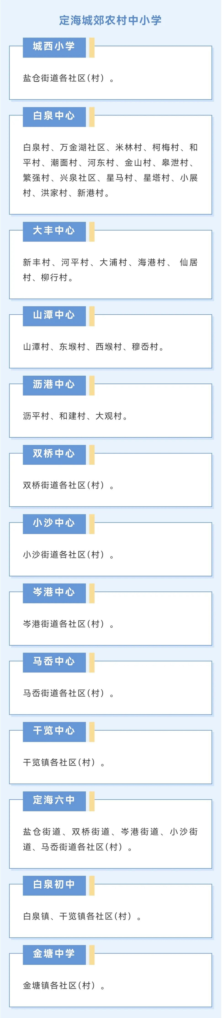This screenshot has height=1018, width=222.
Task: Select the 小沙中心 heading
Action: click(55, 524)
